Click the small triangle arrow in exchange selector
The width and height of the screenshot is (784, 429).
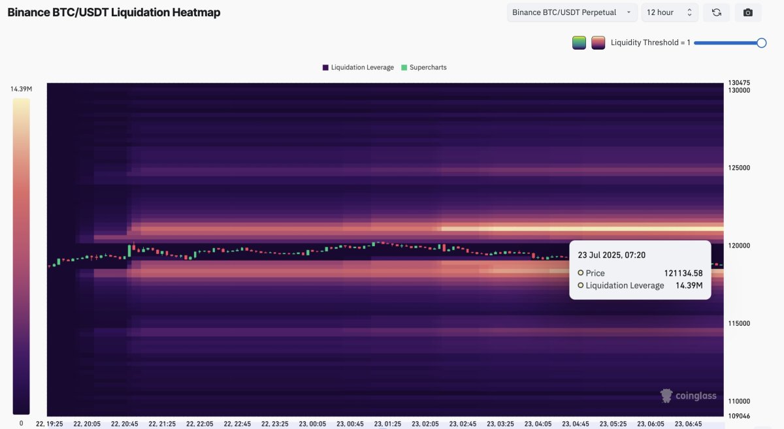tap(628, 12)
